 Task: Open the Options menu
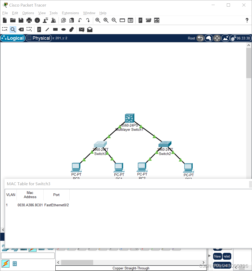click(28, 13)
